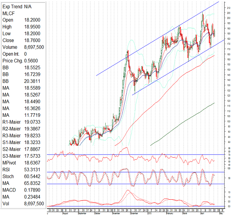The height and width of the screenshot is (218, 233).
Task: Click the MACD value 0.17890
Action: pyautogui.click(x=33, y=190)
